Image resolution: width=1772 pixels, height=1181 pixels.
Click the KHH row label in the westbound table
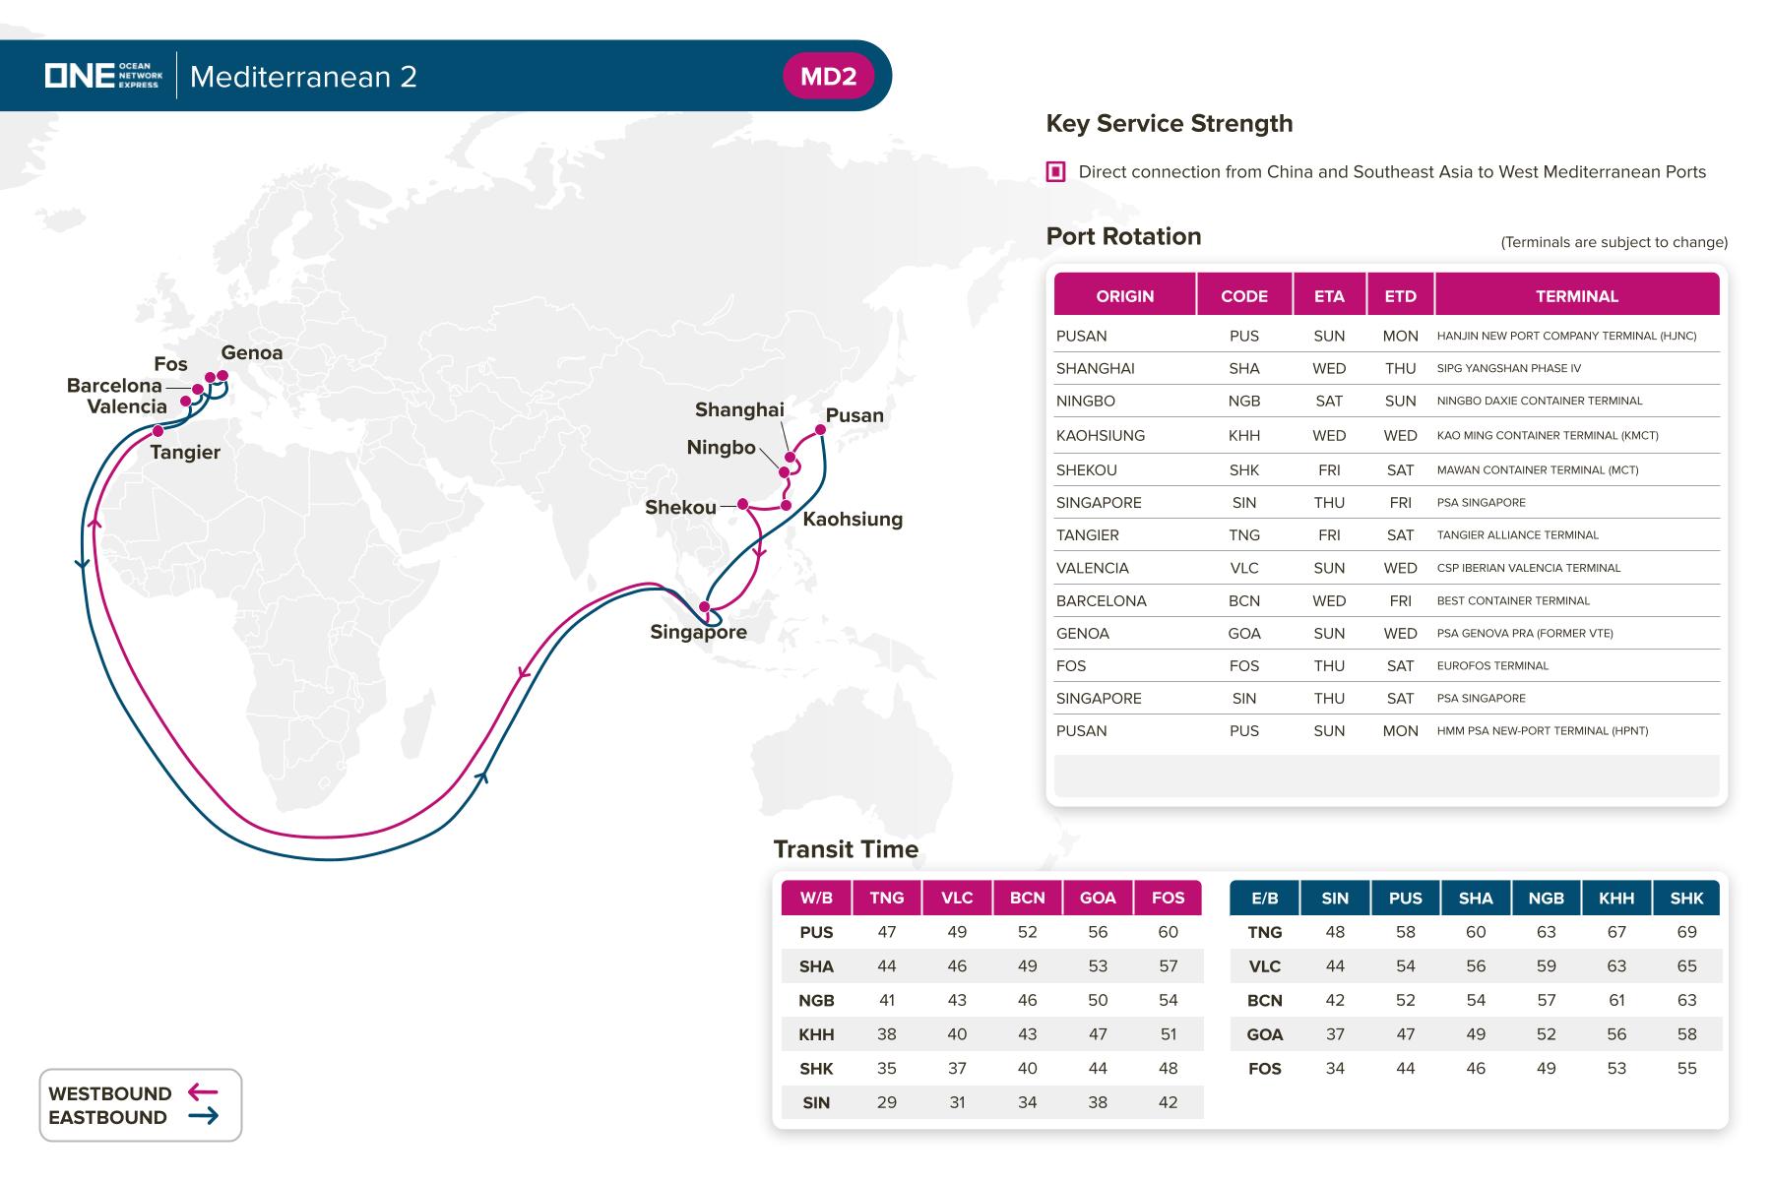(x=816, y=1034)
